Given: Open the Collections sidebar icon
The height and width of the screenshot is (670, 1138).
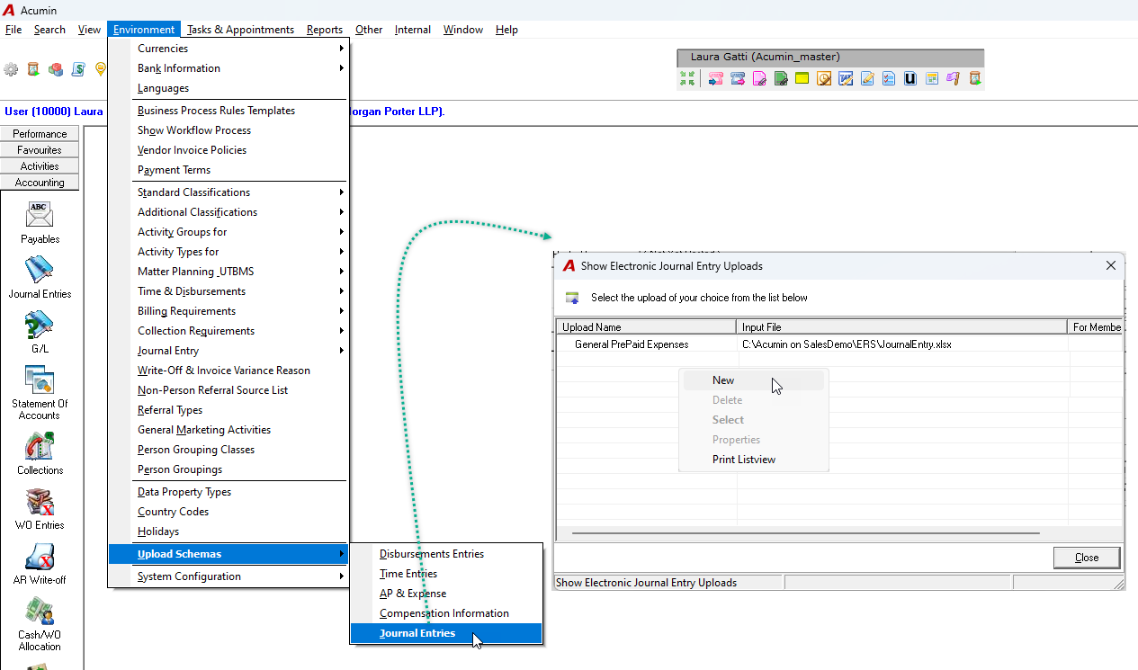Looking at the screenshot, I should click(x=40, y=453).
